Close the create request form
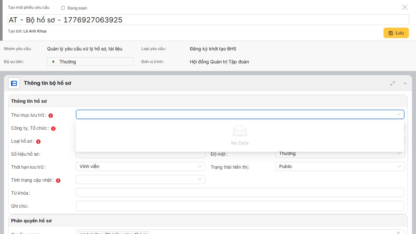Image resolution: width=416 pixels, height=234 pixels. click(x=405, y=7)
